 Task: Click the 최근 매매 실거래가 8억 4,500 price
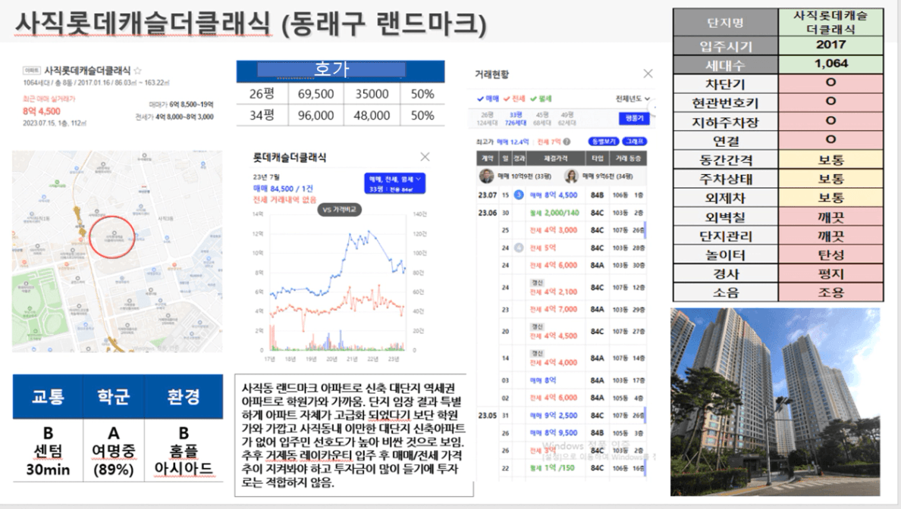pyautogui.click(x=42, y=111)
